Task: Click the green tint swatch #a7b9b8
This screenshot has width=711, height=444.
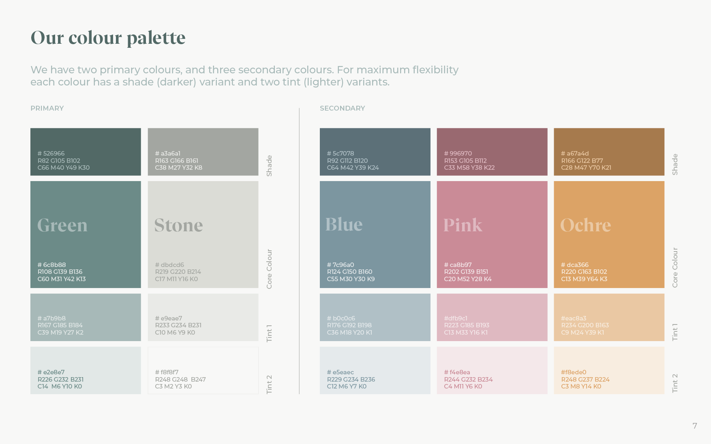Action: click(86, 317)
